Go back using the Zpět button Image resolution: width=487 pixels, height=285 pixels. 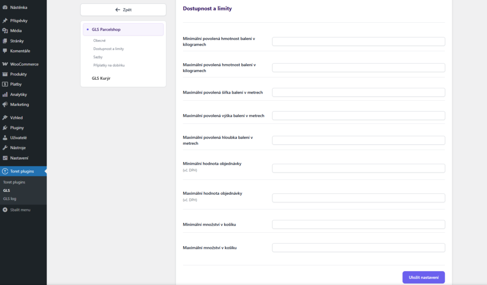(x=123, y=9)
